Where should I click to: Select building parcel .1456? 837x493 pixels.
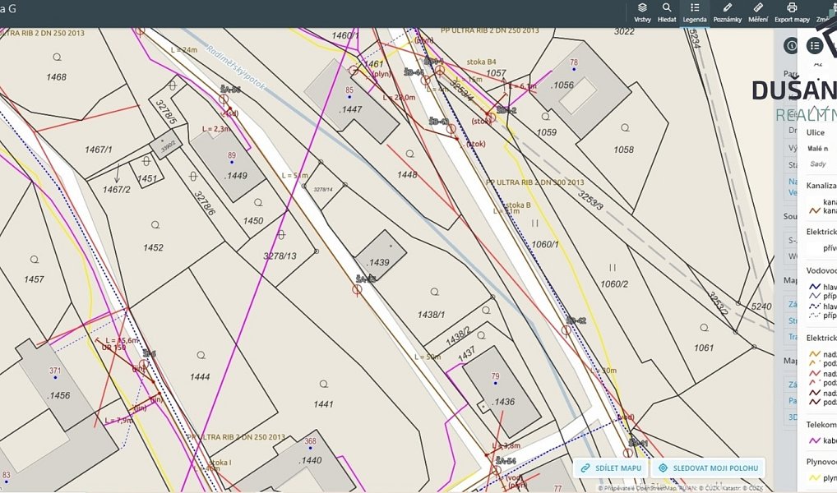pos(58,395)
